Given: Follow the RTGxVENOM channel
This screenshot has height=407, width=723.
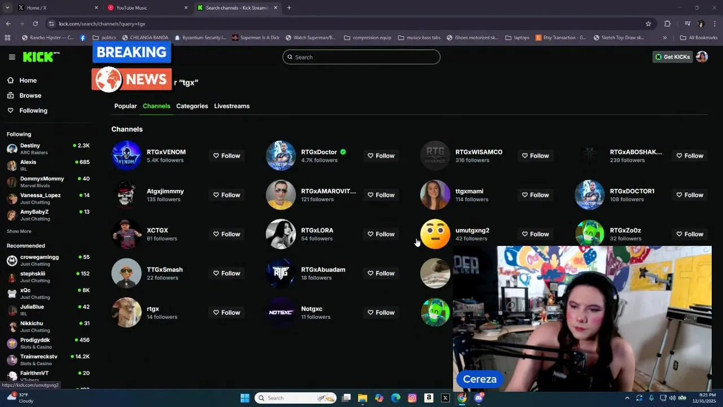Looking at the screenshot, I should point(227,155).
